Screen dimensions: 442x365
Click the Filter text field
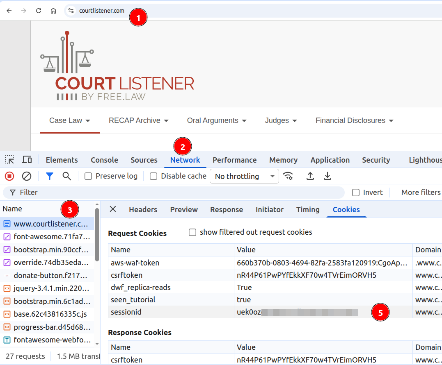[x=174, y=193]
